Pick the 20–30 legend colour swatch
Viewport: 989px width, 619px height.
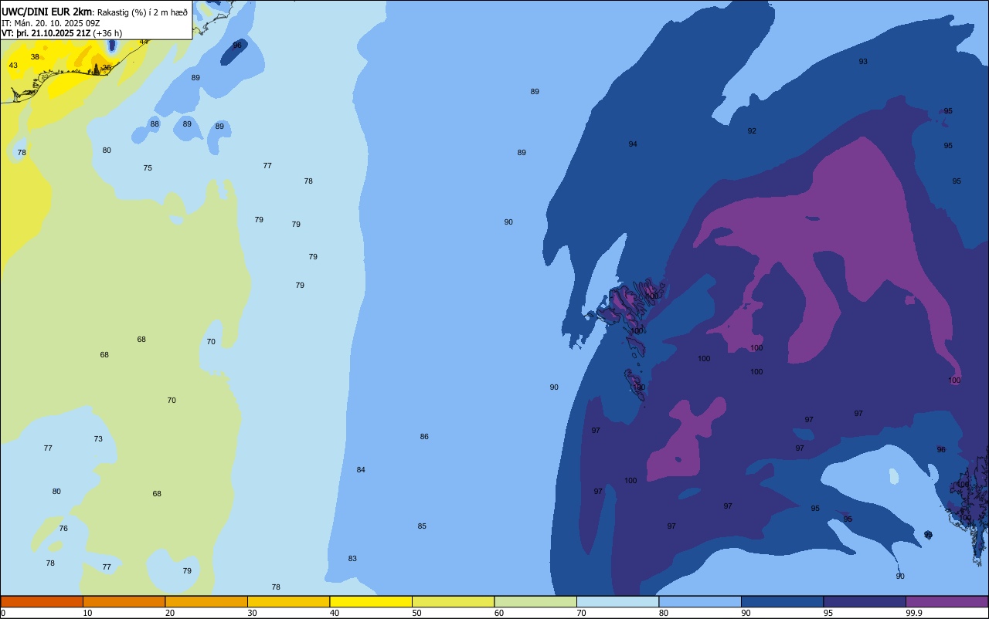[x=206, y=601]
